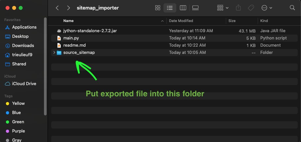Click Today at 10:05 AM date
This screenshot has height=142, width=301.
187,53
